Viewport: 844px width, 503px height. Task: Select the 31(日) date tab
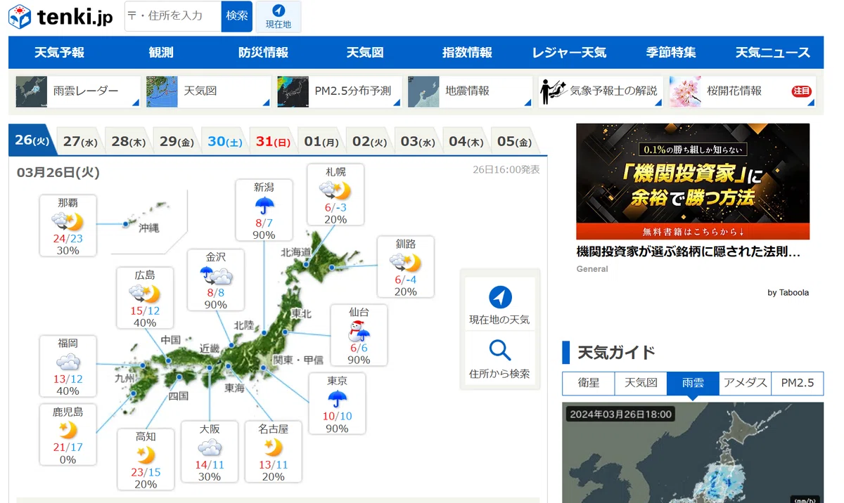point(273,141)
